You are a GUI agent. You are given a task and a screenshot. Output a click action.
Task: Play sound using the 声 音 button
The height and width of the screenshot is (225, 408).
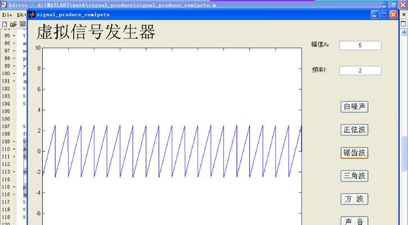[x=354, y=220]
